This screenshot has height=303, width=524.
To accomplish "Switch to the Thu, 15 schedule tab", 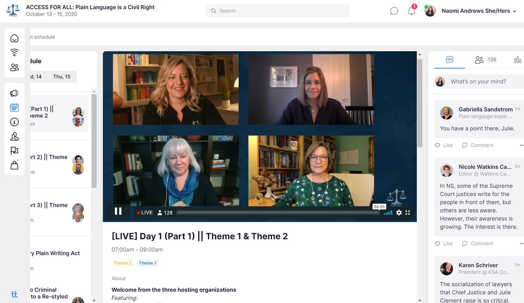I will pos(62,76).
